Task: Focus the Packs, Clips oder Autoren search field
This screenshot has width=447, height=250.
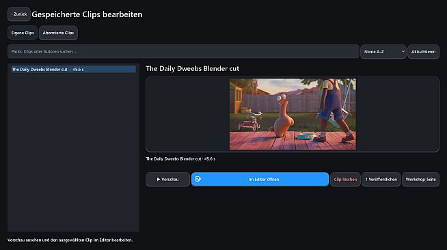Action: [183, 51]
